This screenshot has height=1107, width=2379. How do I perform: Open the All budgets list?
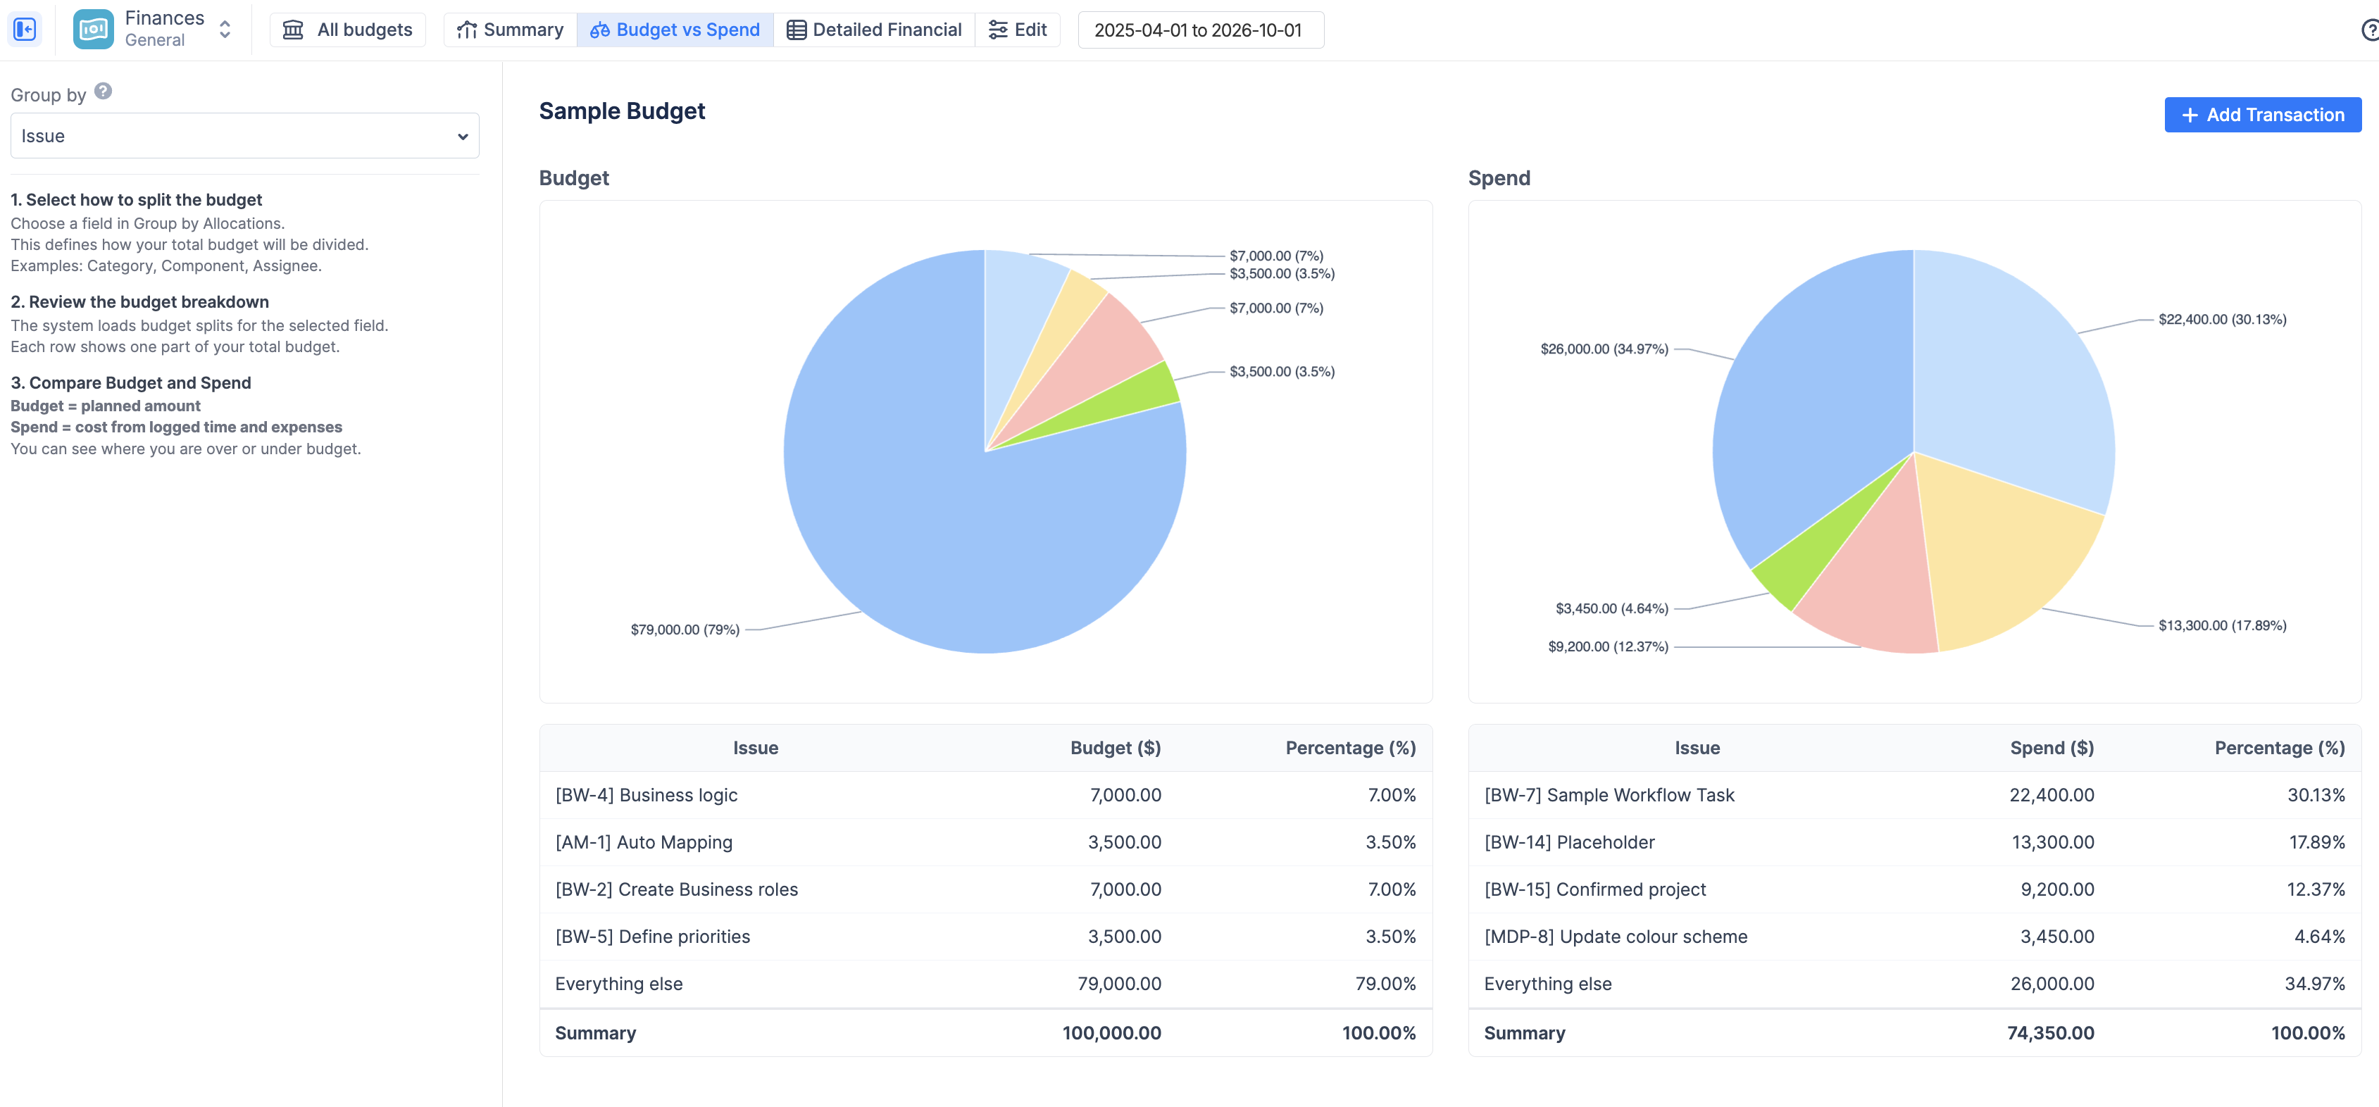(x=347, y=30)
